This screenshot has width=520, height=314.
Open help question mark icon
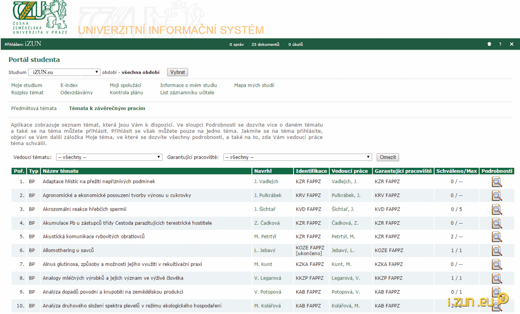500,44
